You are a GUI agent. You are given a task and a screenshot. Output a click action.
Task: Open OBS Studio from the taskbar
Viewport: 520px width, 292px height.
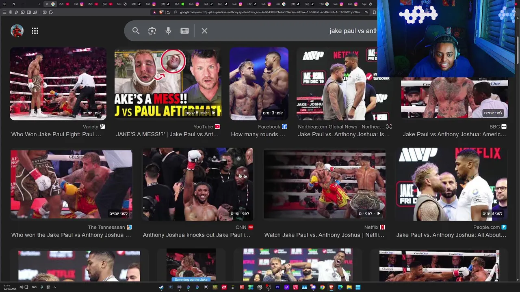pos(269,287)
